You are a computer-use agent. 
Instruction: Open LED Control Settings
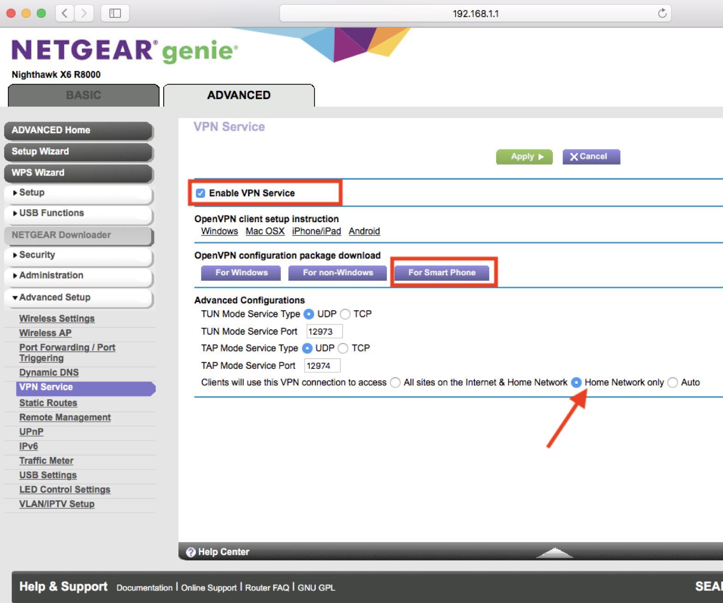click(x=65, y=490)
